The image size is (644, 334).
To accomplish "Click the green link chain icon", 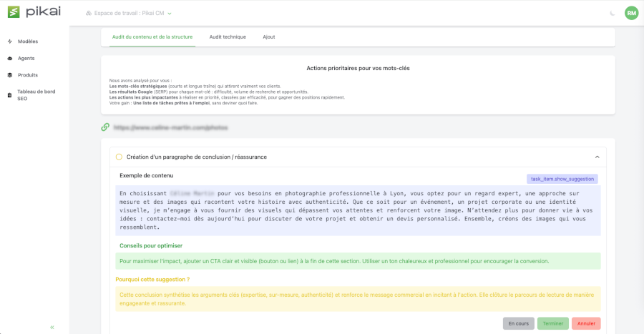I will point(105,127).
